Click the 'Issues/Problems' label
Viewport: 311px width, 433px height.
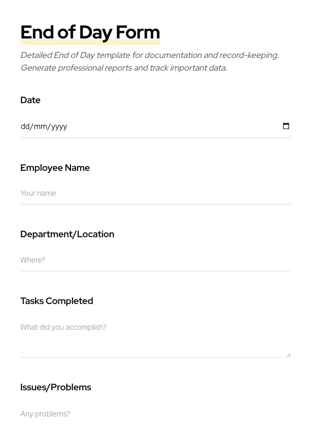click(56, 387)
